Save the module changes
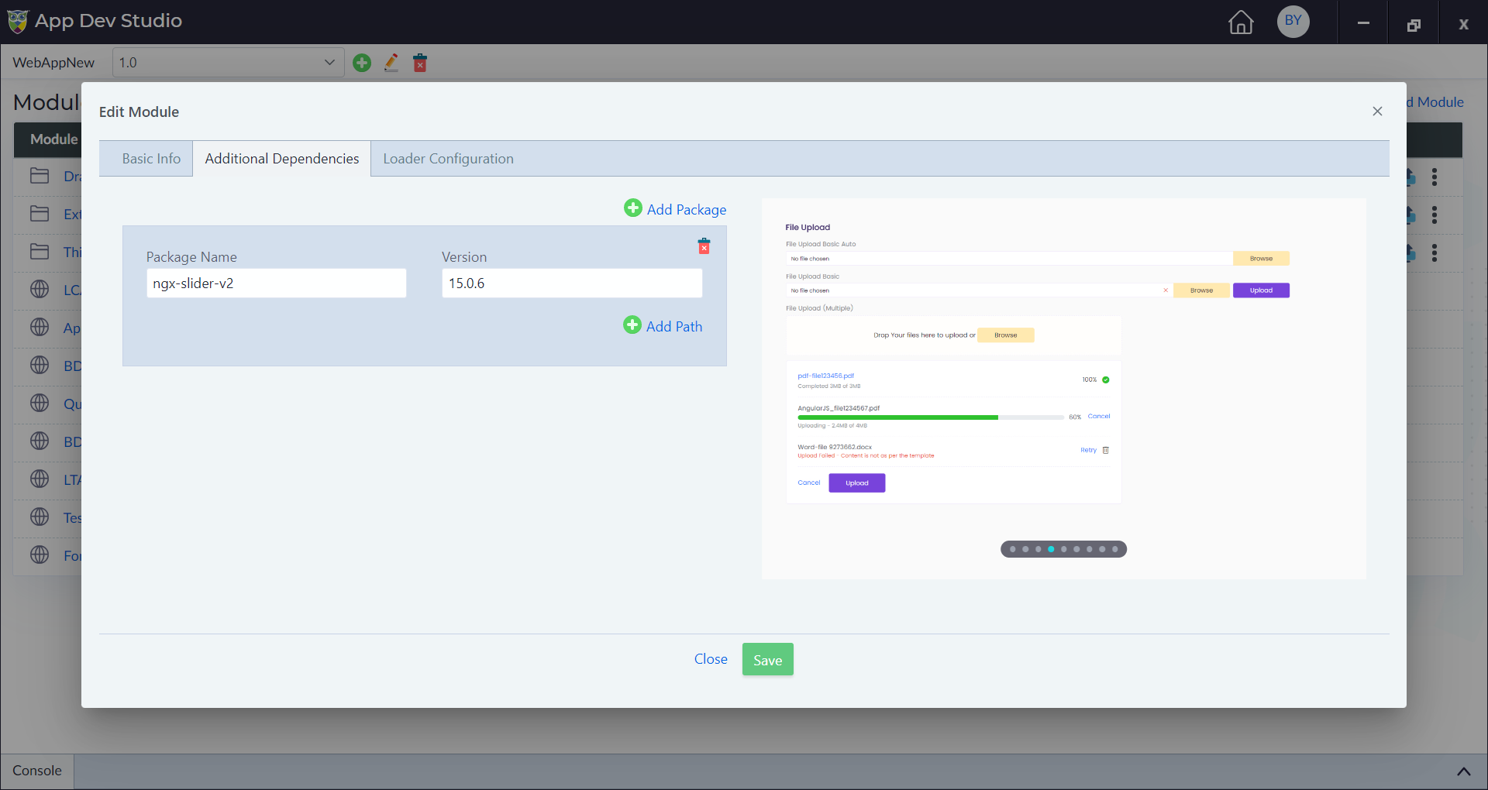Image resolution: width=1488 pixels, height=790 pixels. [767, 660]
